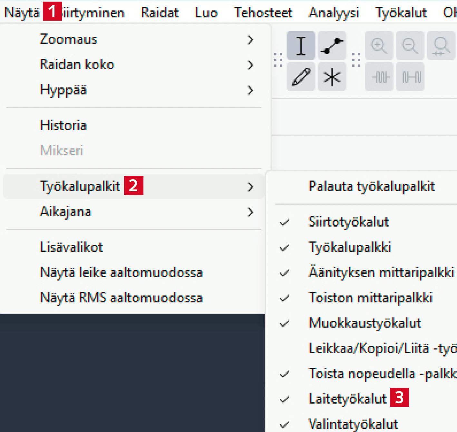Select the Multi-tool asterisk icon

tap(332, 77)
